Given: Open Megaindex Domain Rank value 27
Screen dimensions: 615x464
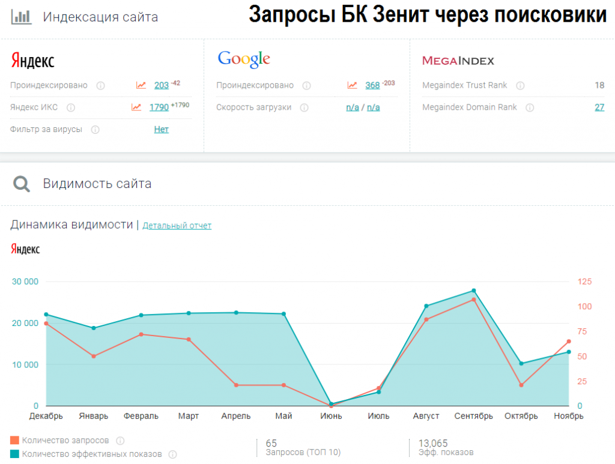Looking at the screenshot, I should (599, 107).
